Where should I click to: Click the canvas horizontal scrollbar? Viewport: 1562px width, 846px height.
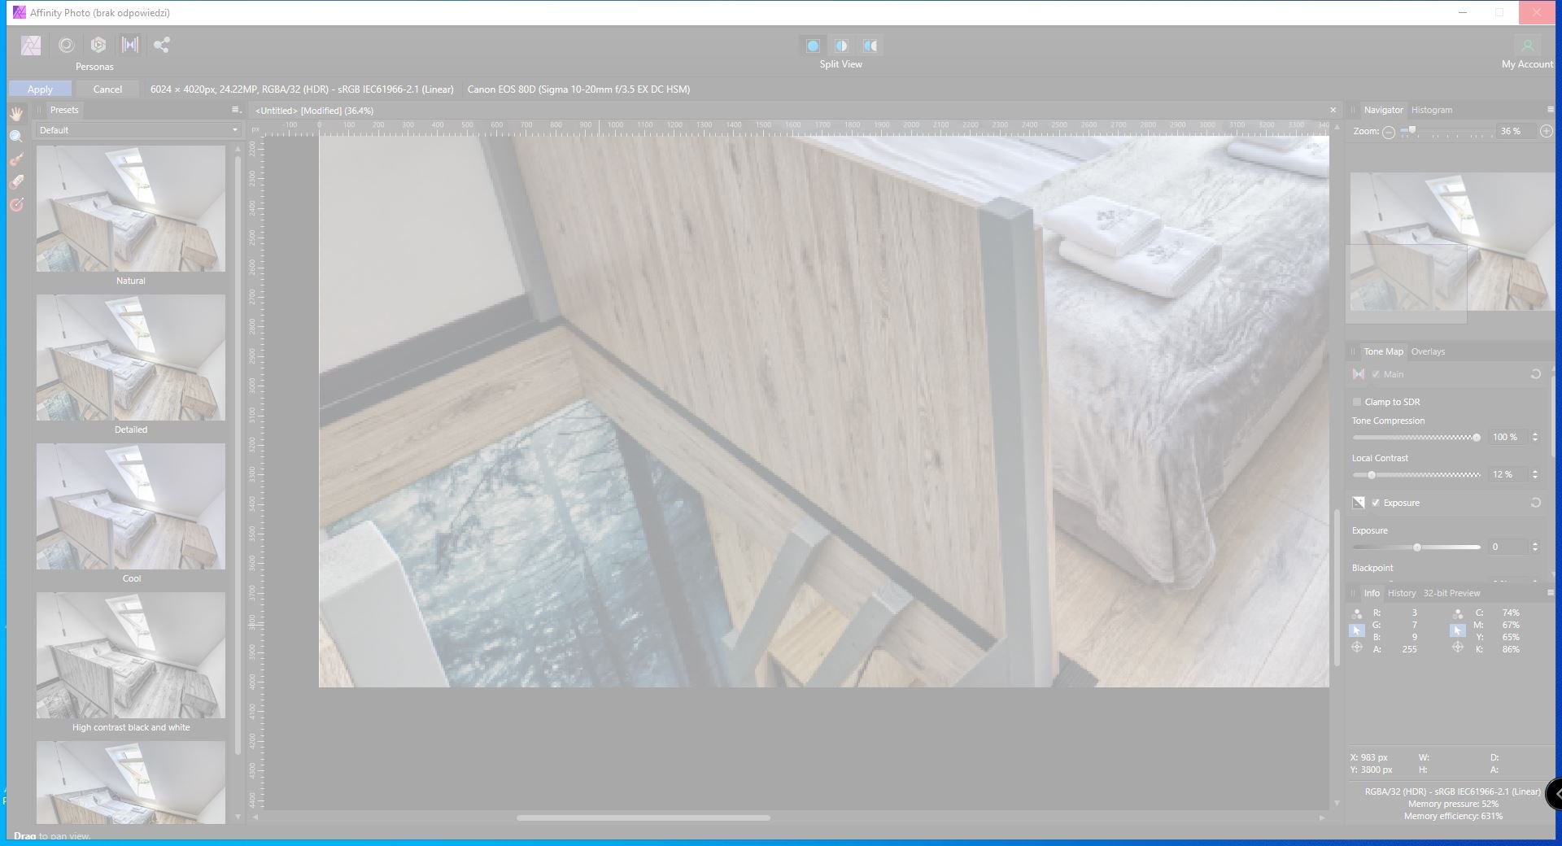[644, 818]
